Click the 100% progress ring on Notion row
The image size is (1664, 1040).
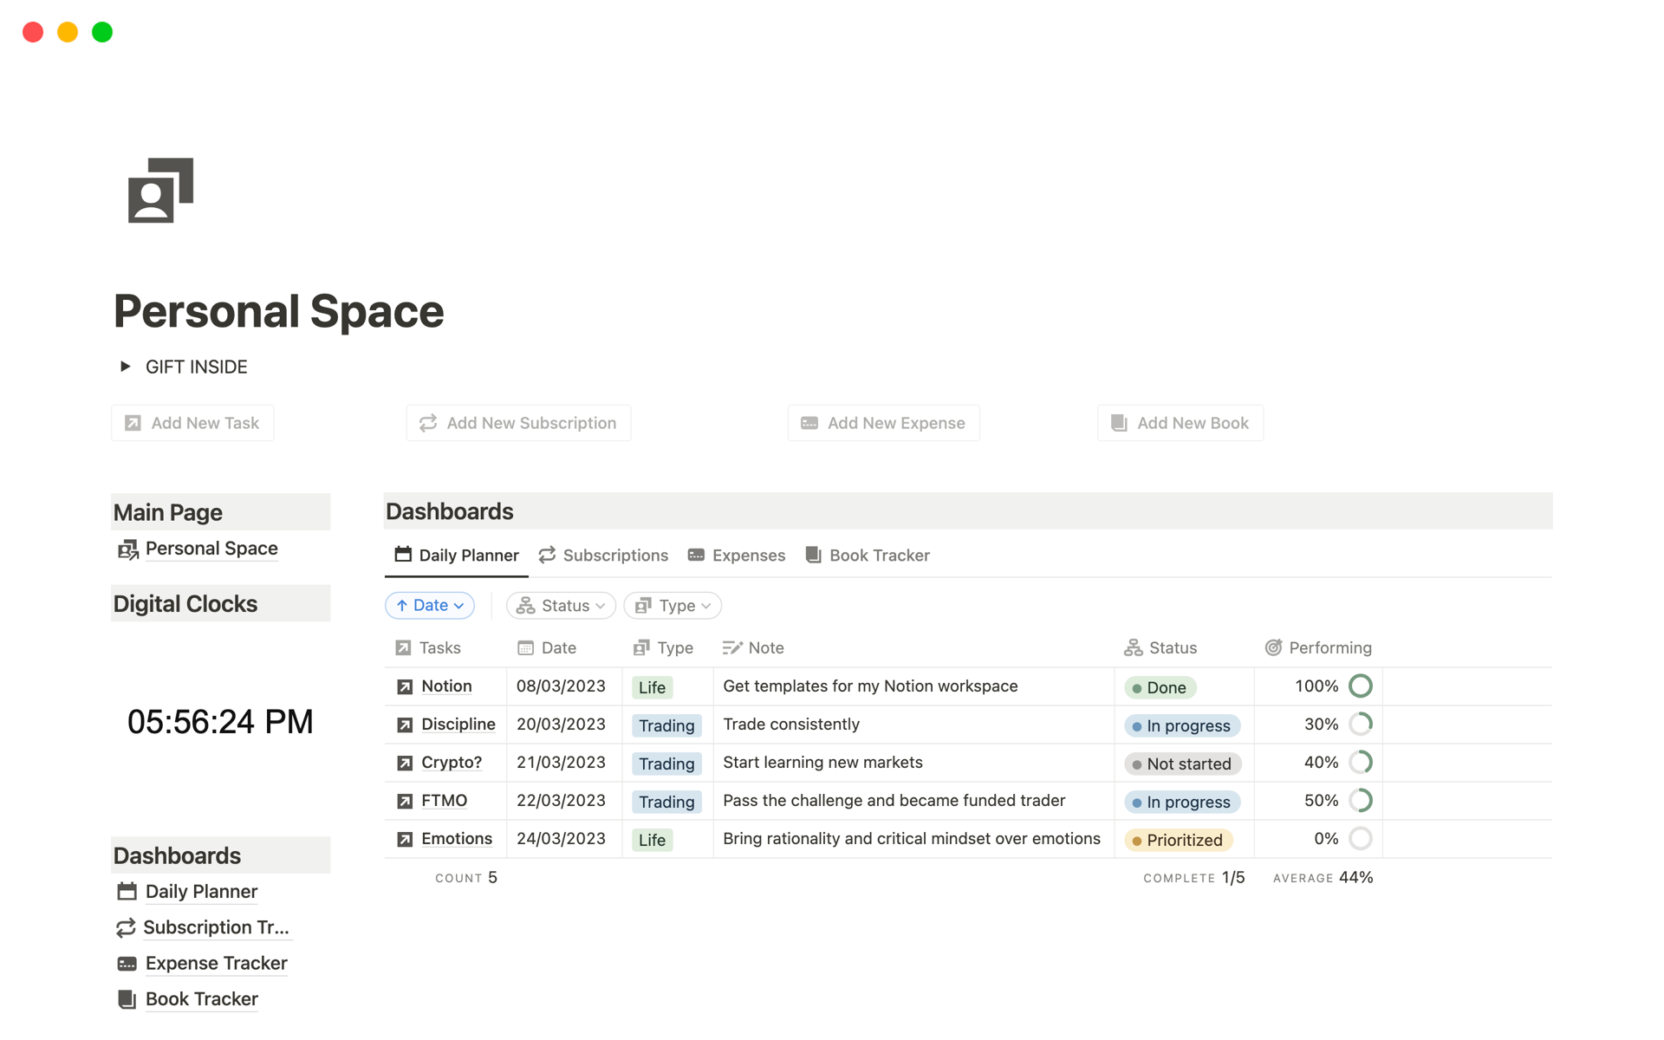[x=1361, y=686]
